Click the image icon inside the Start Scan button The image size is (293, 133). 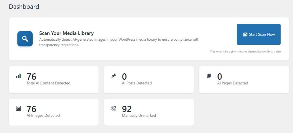tap(245, 34)
